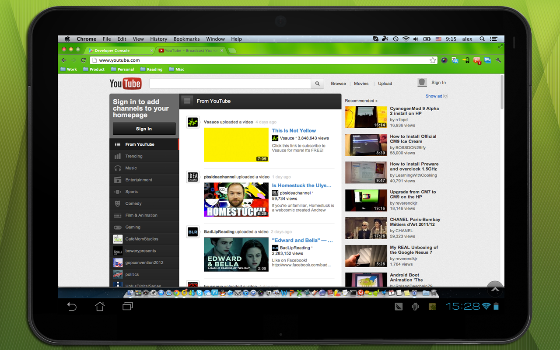Play the Edward & Bella video thumbnail
560x350 pixels.
pos(236,255)
